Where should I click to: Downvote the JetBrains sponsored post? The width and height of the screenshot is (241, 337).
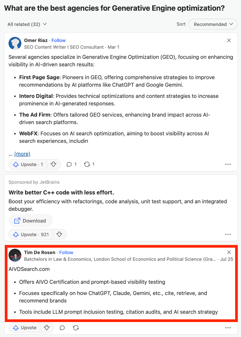click(x=59, y=235)
